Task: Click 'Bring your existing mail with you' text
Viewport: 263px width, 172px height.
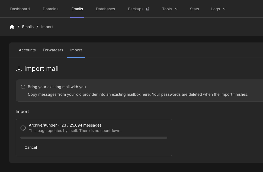Action: coord(57,87)
